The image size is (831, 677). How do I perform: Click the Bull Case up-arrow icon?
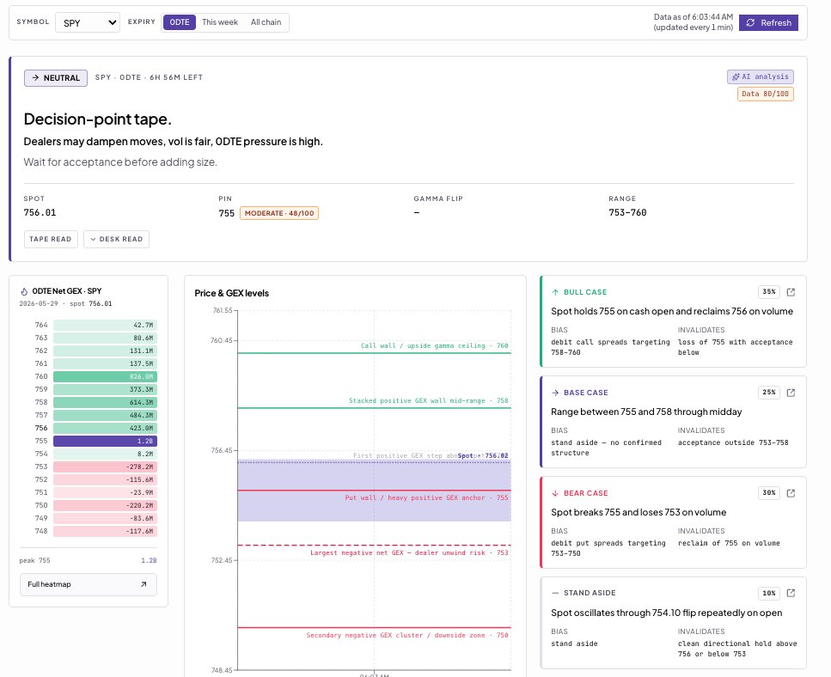click(x=555, y=292)
